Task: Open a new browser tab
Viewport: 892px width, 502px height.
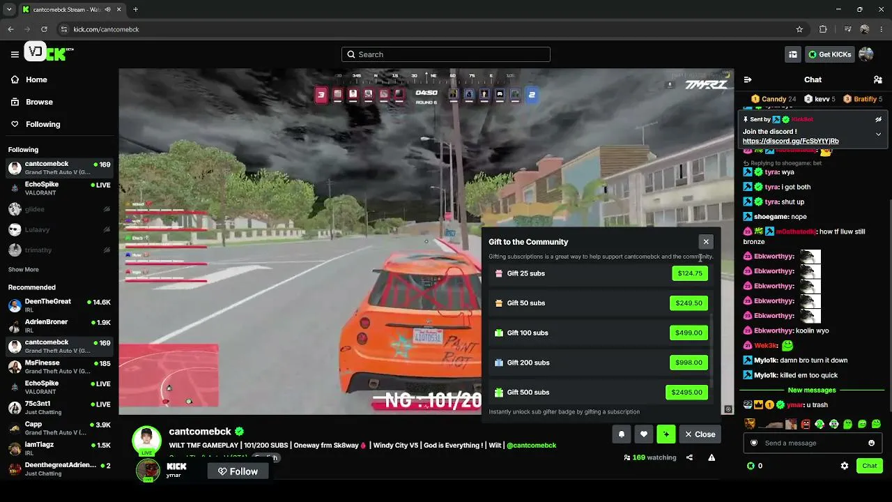Action: tap(135, 10)
